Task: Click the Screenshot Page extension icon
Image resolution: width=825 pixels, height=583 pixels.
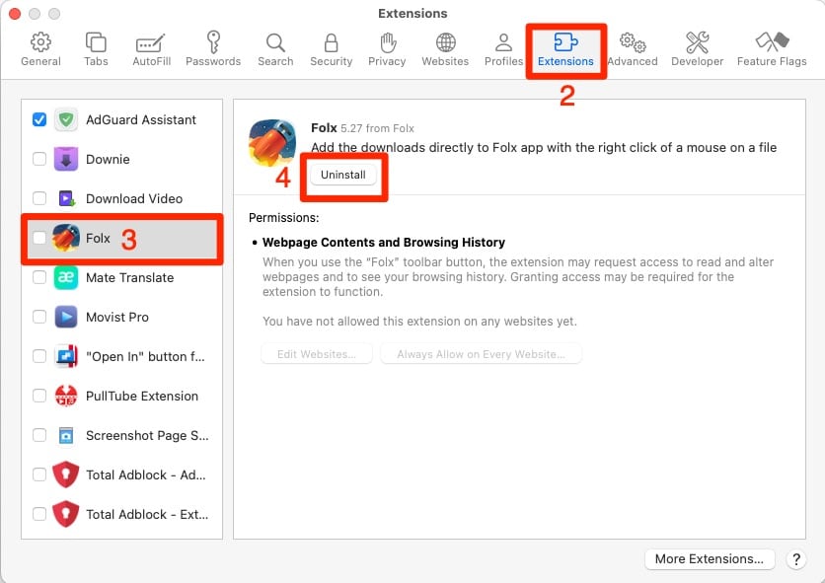Action: tap(66, 435)
